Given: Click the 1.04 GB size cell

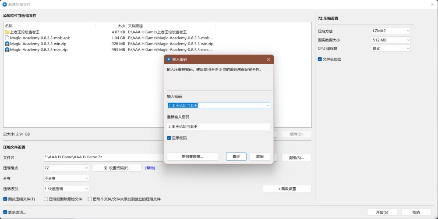Looking at the screenshot, I should [118, 38].
